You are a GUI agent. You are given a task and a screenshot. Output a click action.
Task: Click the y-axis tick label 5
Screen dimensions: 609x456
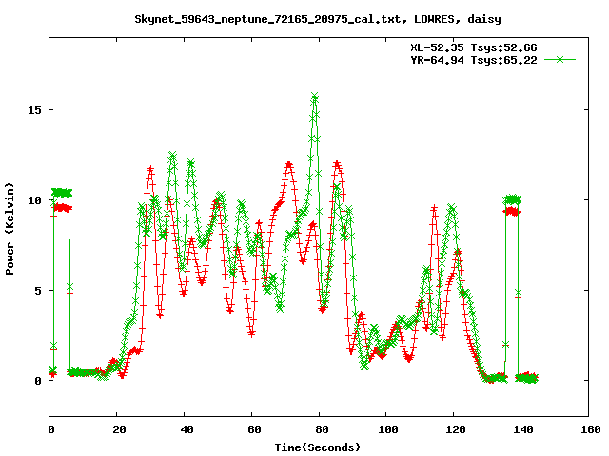click(38, 291)
